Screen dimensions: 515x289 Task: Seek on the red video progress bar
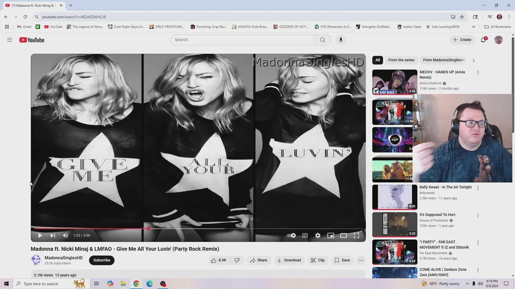tap(198, 229)
